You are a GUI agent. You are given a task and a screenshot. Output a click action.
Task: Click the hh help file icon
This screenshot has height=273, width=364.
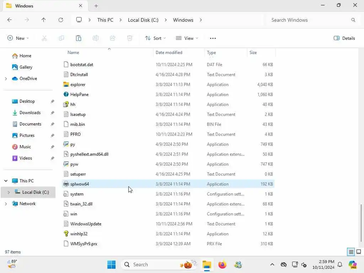[66, 105]
